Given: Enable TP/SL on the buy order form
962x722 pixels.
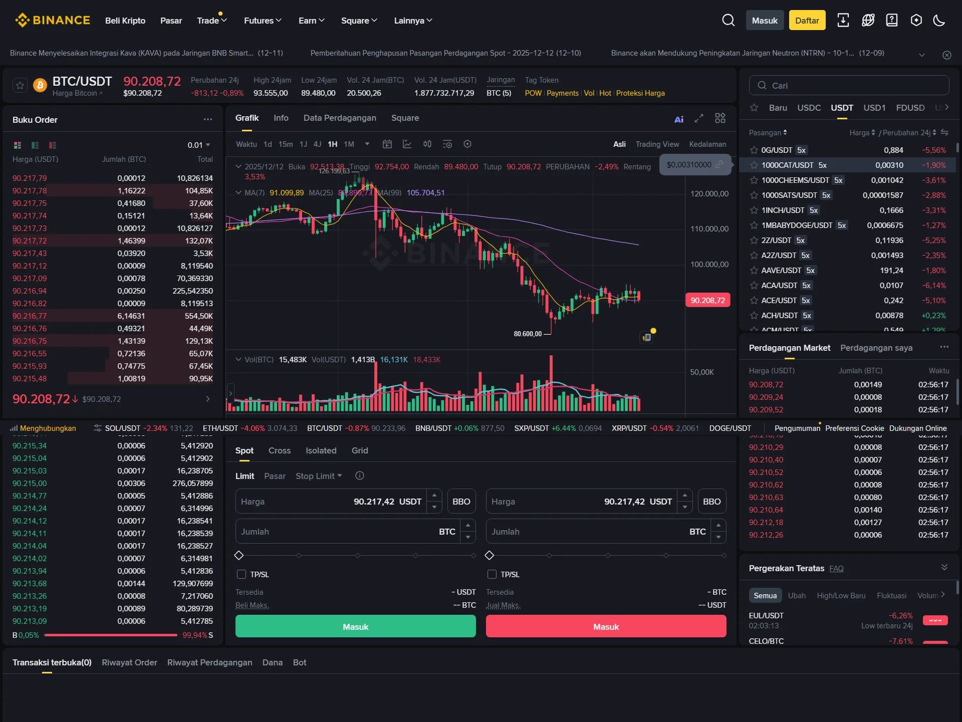Looking at the screenshot, I should (242, 574).
